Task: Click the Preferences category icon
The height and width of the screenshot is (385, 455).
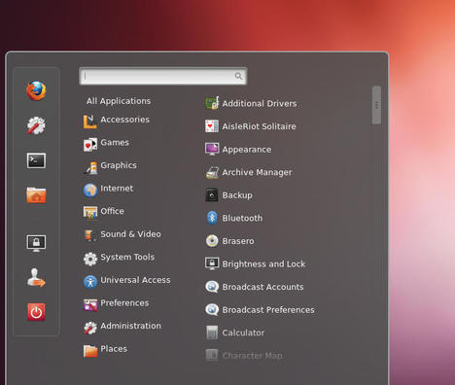Action: point(90,304)
